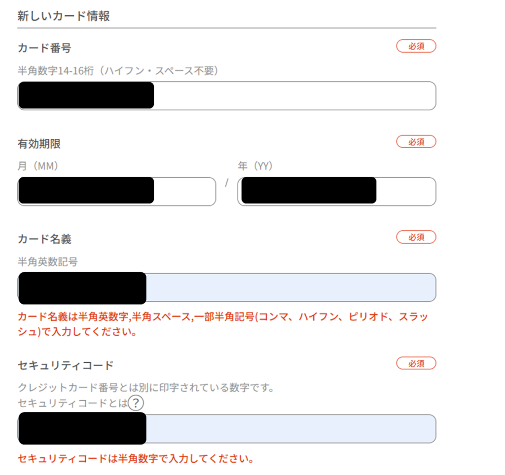Image resolution: width=505 pixels, height=475 pixels.
Task: Focus the 年（YY） expiry year field
Action: pyautogui.click(x=405, y=191)
